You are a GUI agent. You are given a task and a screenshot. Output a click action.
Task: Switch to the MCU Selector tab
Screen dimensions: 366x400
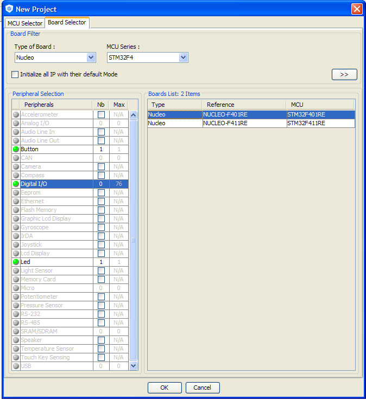point(24,23)
